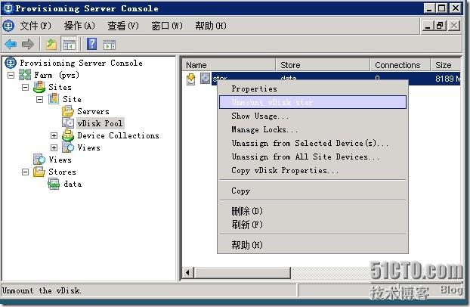
Task: Open Help via the question mark toolbar icon
Action: tap(91, 44)
